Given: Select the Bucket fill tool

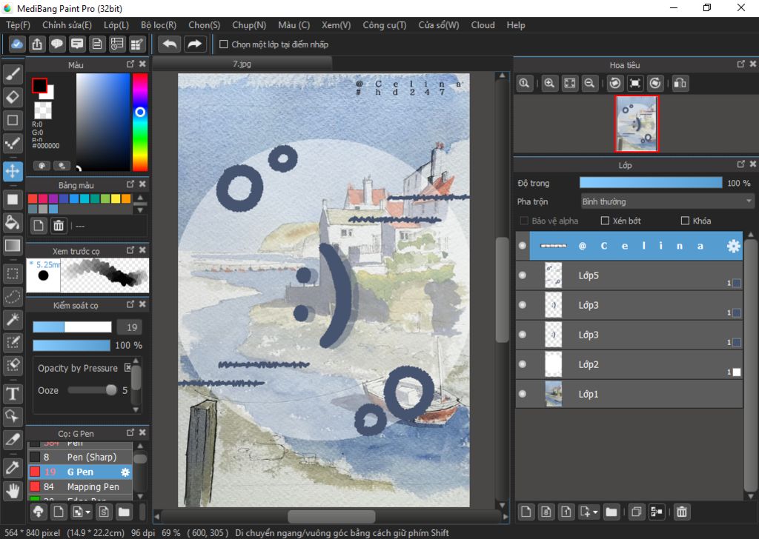Looking at the screenshot, I should click(13, 223).
